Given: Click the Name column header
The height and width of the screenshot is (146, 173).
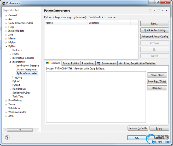Looking at the screenshot, I should pyautogui.click(x=66, y=23).
